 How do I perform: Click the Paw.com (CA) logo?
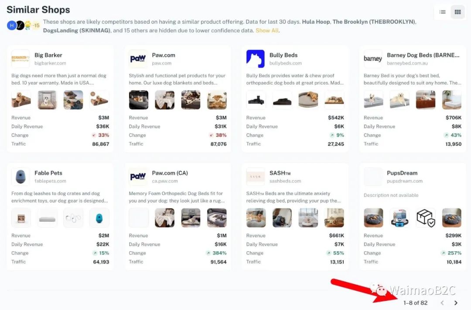[x=138, y=177]
